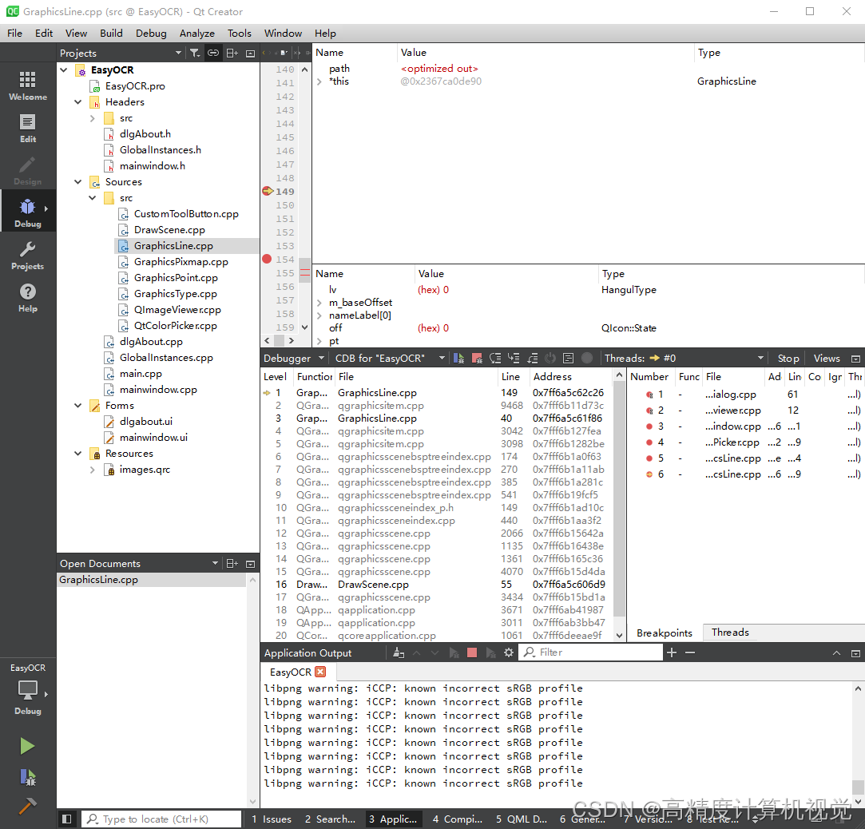865x829 pixels.
Task: Zoom in Application Output with plus
Action: coord(672,652)
